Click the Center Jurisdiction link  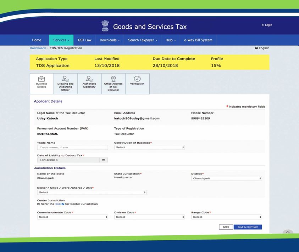click(x=58, y=204)
